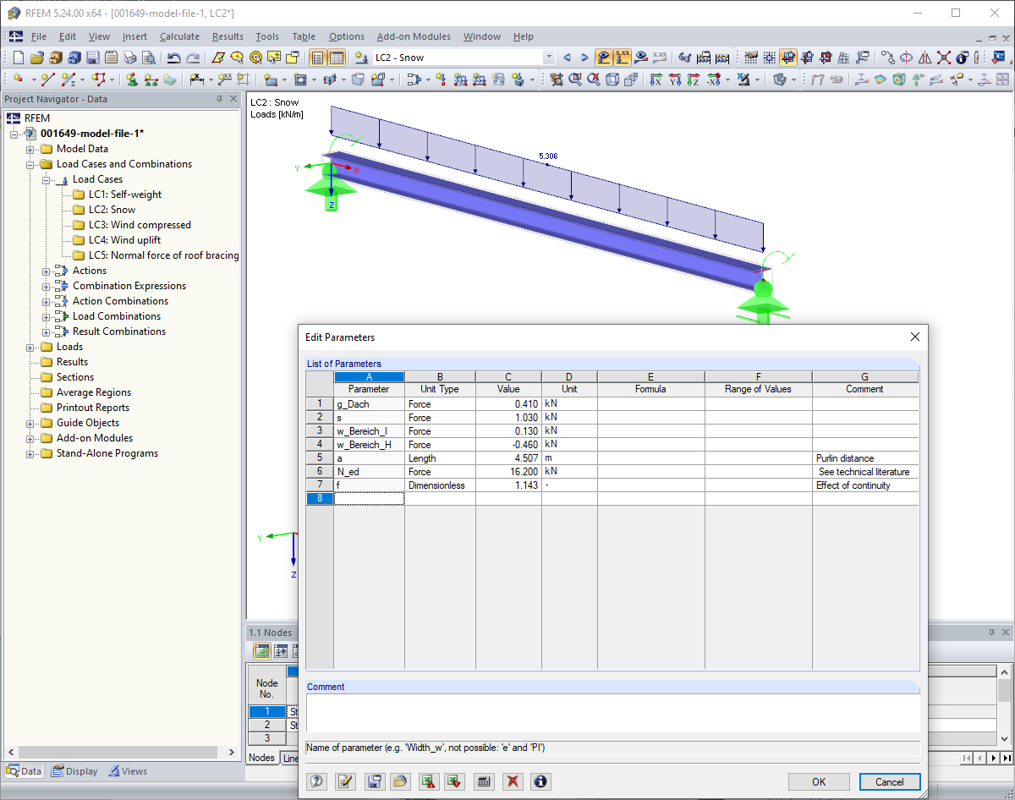Select the Lines tab below the nodes table
The image size is (1015, 800).
coord(291,758)
